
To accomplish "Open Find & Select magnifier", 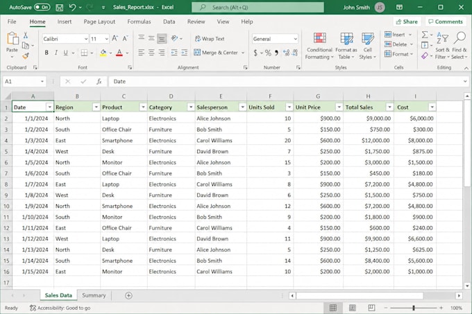I will (x=460, y=46).
